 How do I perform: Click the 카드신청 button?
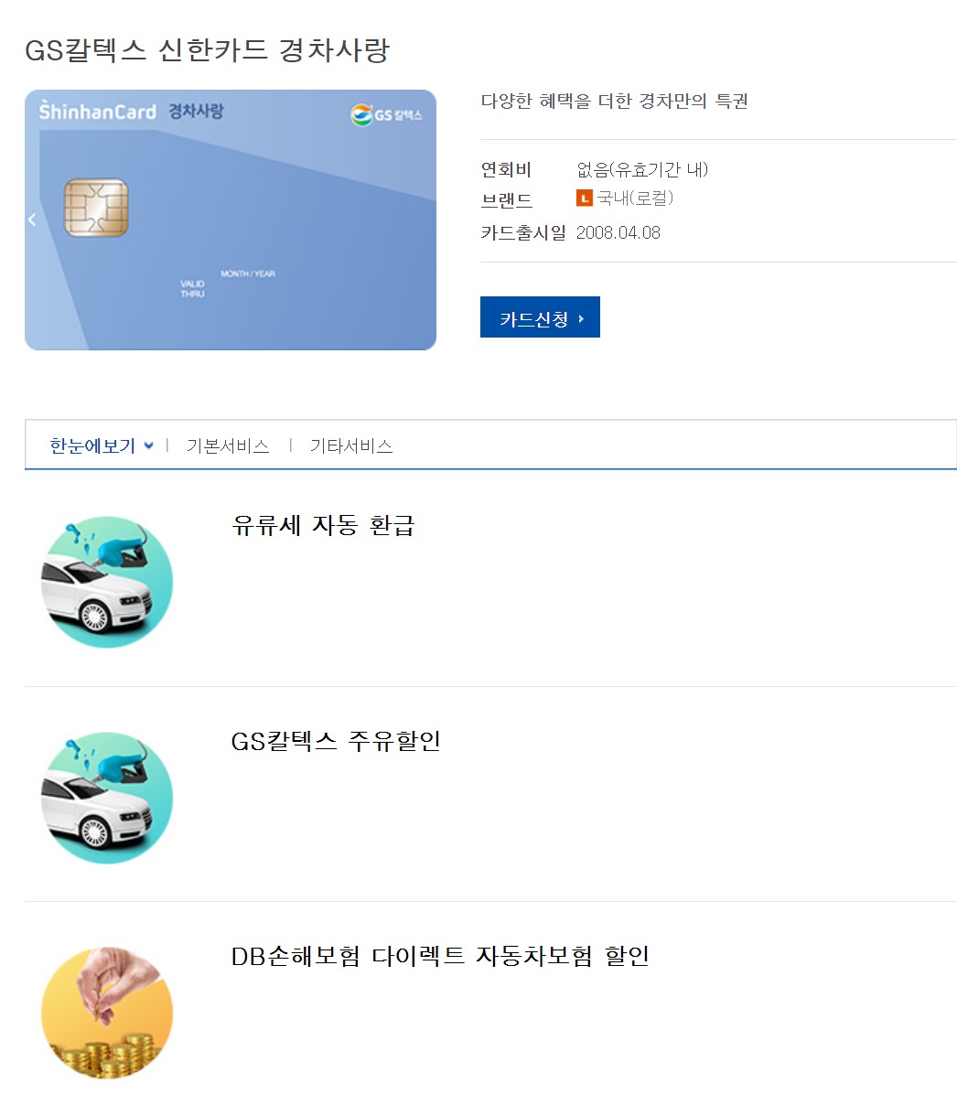pos(540,316)
